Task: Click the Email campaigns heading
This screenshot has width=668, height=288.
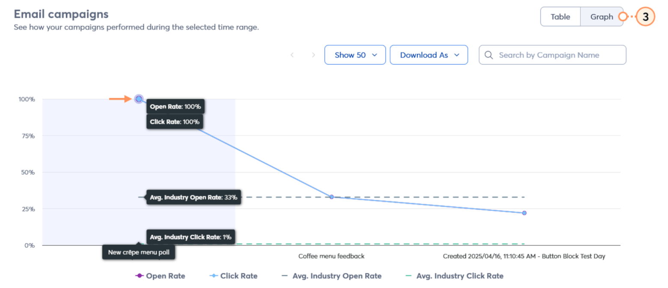Action: tap(61, 14)
